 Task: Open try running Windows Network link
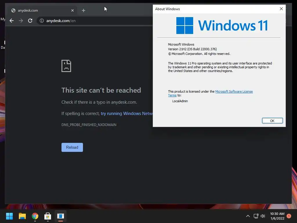[x=127, y=114]
